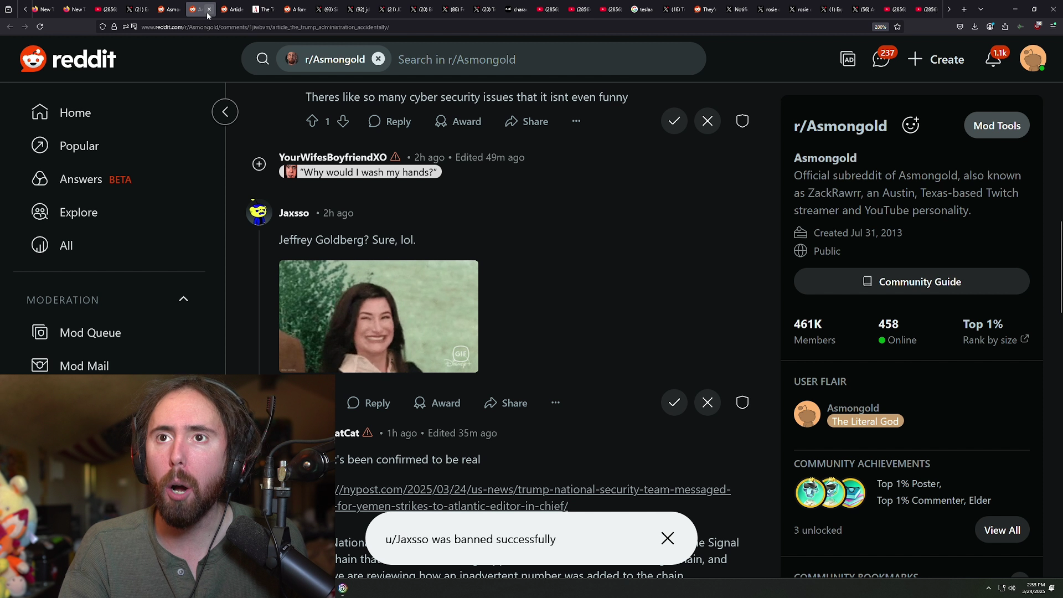Switch to the teslaa Google tab
Screen dimensions: 1063x598
click(642, 9)
